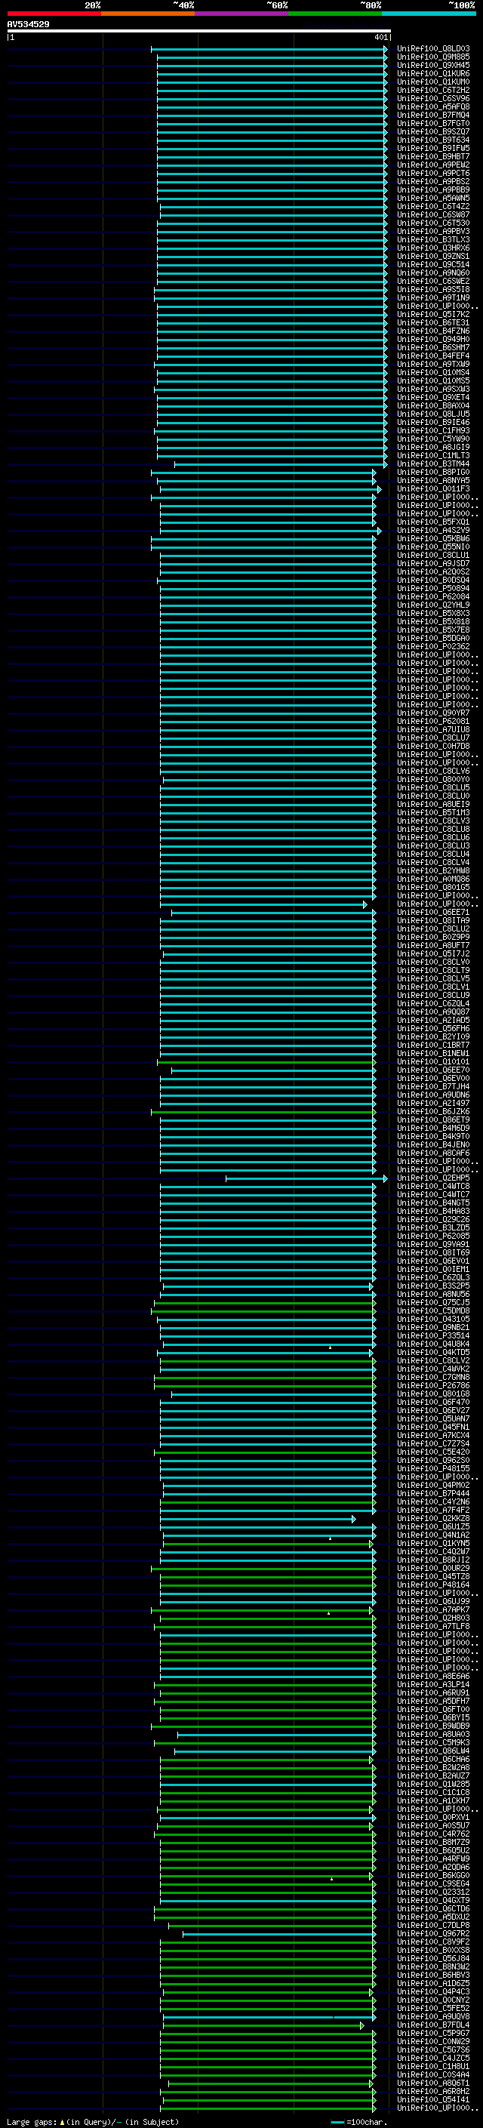Select label UniRef100_Q86LW4
The image size is (483, 2128).
tap(433, 1752)
